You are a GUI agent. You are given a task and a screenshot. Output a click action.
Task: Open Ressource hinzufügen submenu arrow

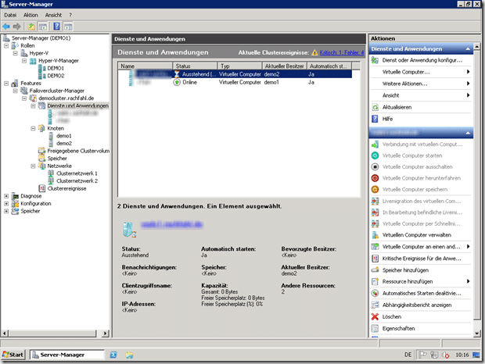(x=468, y=281)
